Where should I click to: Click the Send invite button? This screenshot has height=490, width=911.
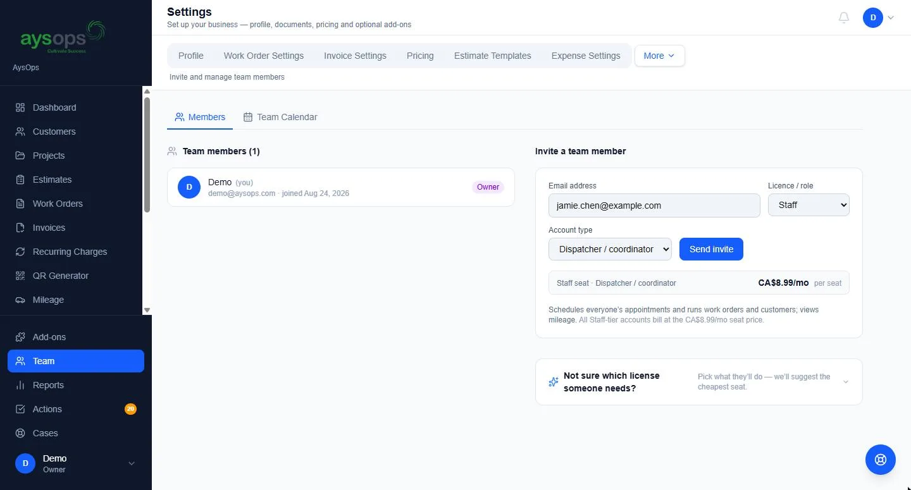click(711, 249)
